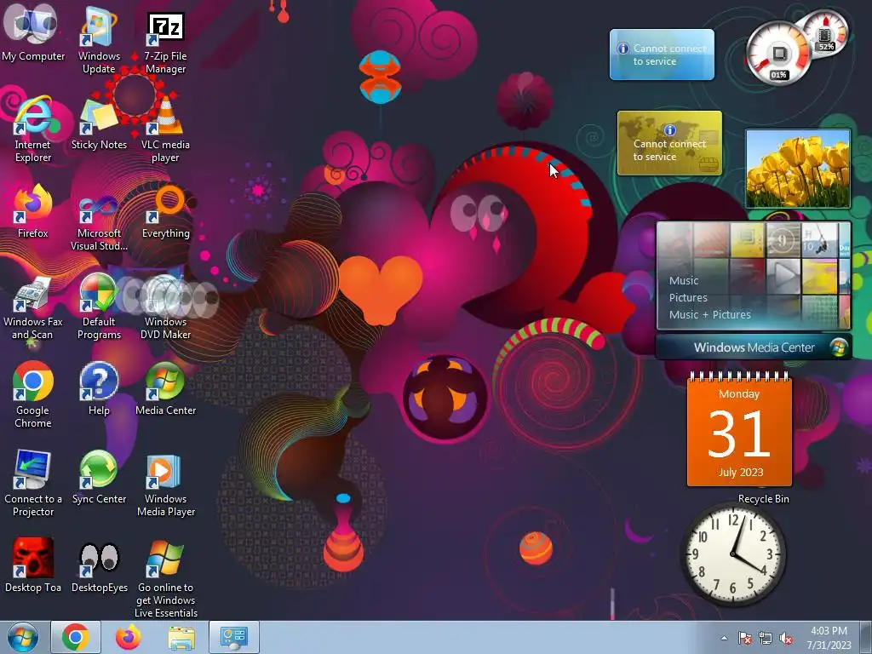Viewport: 872px width, 654px height.
Task: Select the Default Programs shortcut
Action: click(99, 306)
